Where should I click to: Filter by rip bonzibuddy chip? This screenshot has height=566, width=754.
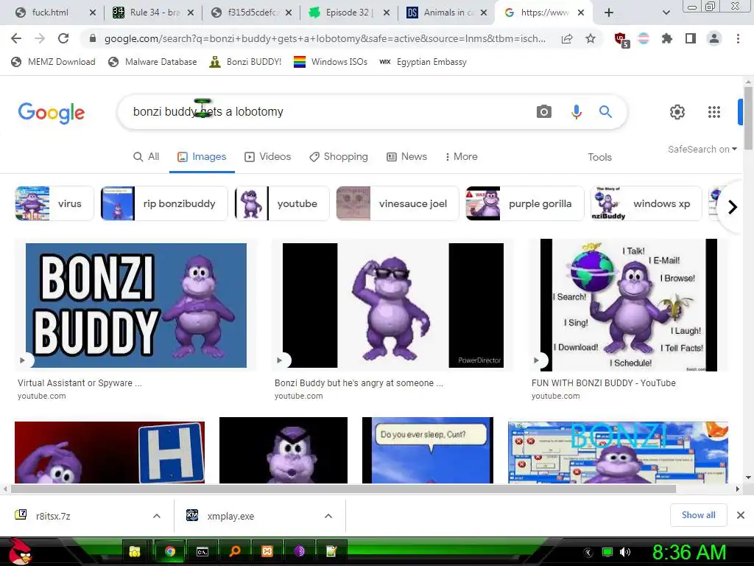click(164, 203)
